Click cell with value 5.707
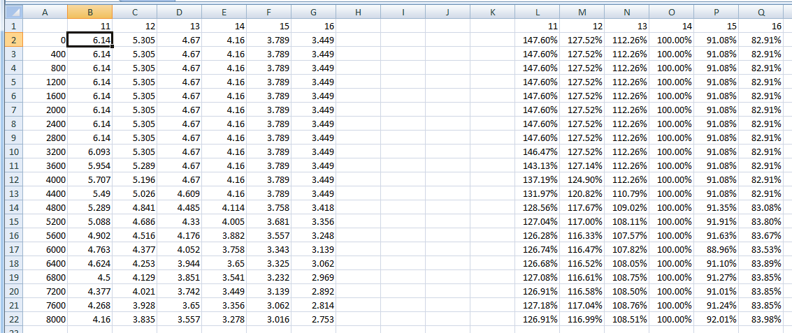The image size is (792, 333). tap(90, 179)
